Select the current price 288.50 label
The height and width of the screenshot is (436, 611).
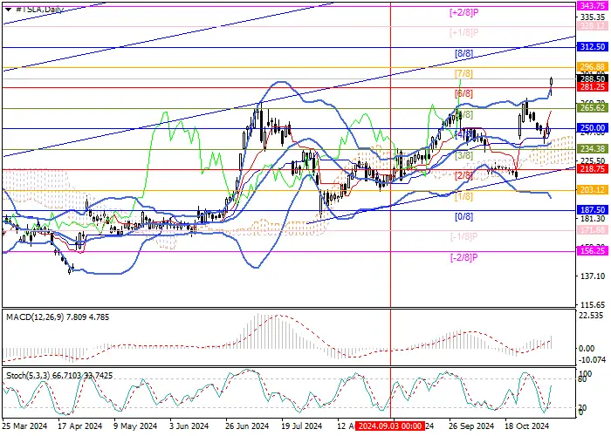pyautogui.click(x=592, y=79)
